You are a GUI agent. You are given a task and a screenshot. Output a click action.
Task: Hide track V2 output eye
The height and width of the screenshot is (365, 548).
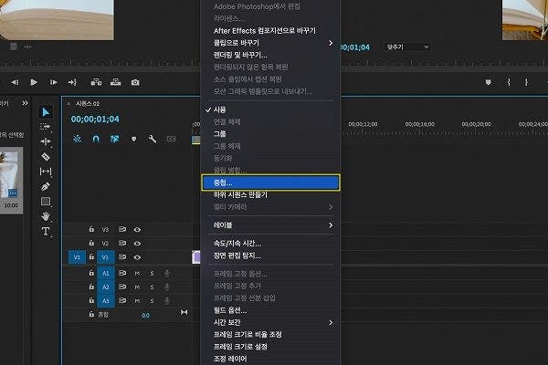[x=137, y=244]
